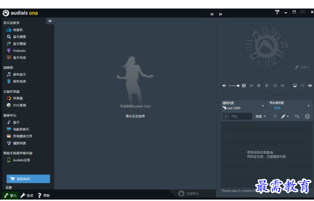Open Podcasts in the sidebar
This screenshot has width=314, height=201.
pos(16,51)
